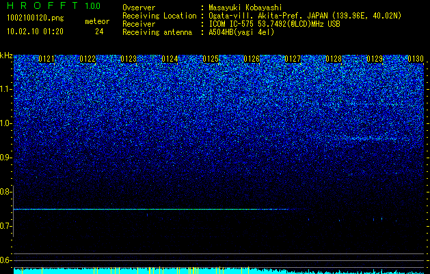Click the 1.0 kHz axis label
Viewport: 430px width, 274px height.
click(x=5, y=123)
